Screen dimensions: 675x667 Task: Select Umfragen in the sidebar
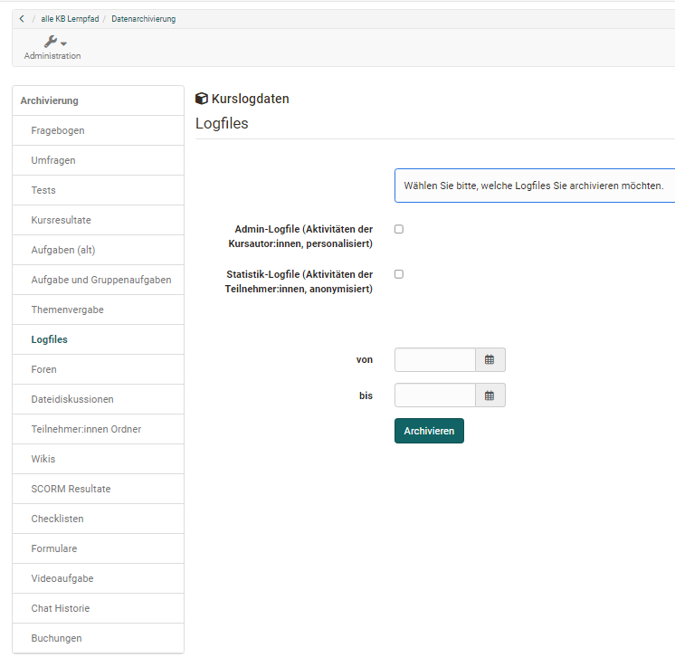tap(53, 160)
